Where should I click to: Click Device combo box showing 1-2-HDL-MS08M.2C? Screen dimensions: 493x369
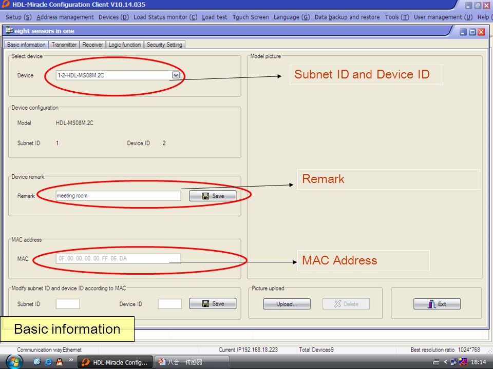[118, 75]
